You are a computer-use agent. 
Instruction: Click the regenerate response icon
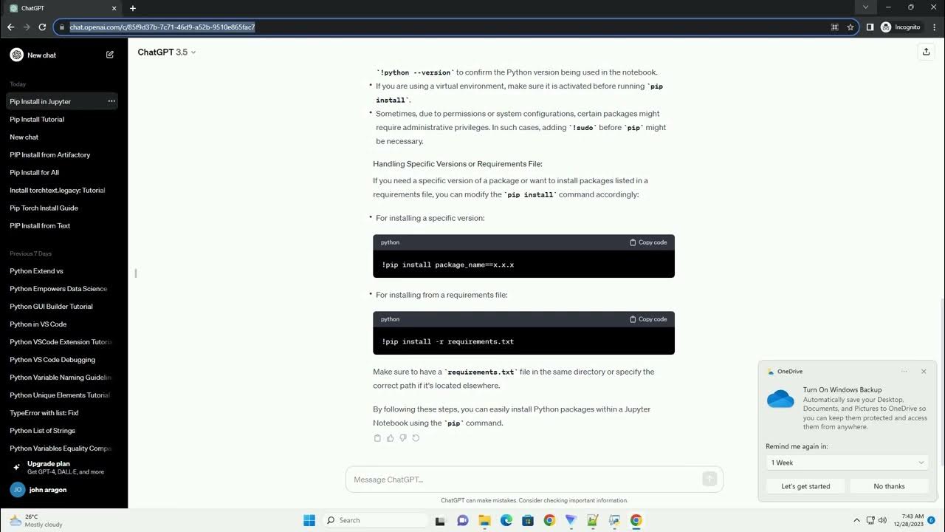pos(416,438)
